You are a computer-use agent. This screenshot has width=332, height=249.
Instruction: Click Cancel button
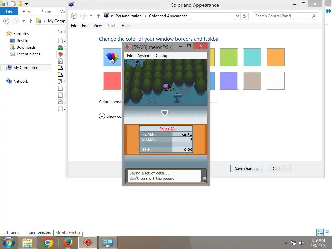[x=279, y=169]
